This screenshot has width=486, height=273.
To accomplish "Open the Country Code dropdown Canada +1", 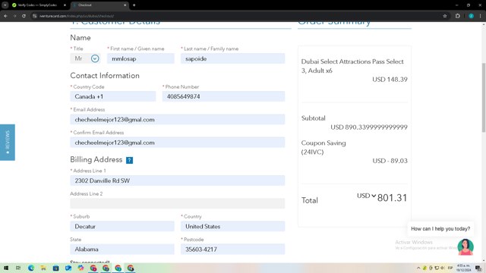I will [113, 96].
